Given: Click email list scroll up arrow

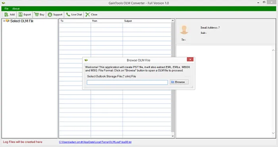Looking at the screenshot, I should [173, 21].
